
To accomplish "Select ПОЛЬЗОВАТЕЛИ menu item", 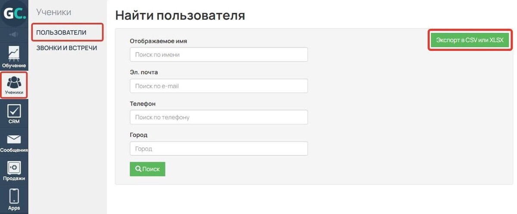I will coord(61,32).
